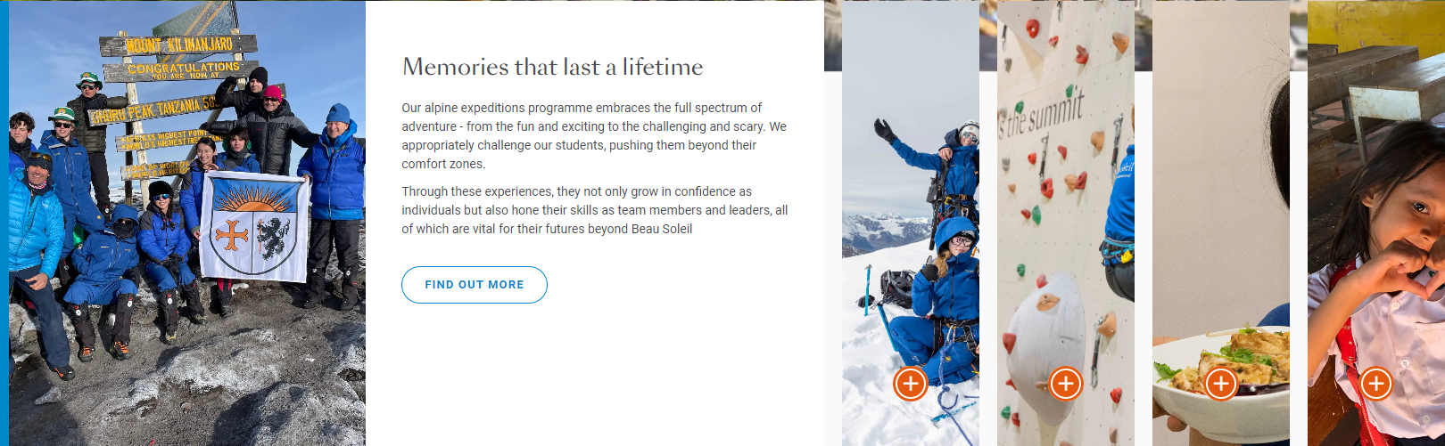1445x446 pixels.
Task: Click the 'Our alpine expeditions programme' paragraph
Action: pyautogui.click(x=593, y=135)
